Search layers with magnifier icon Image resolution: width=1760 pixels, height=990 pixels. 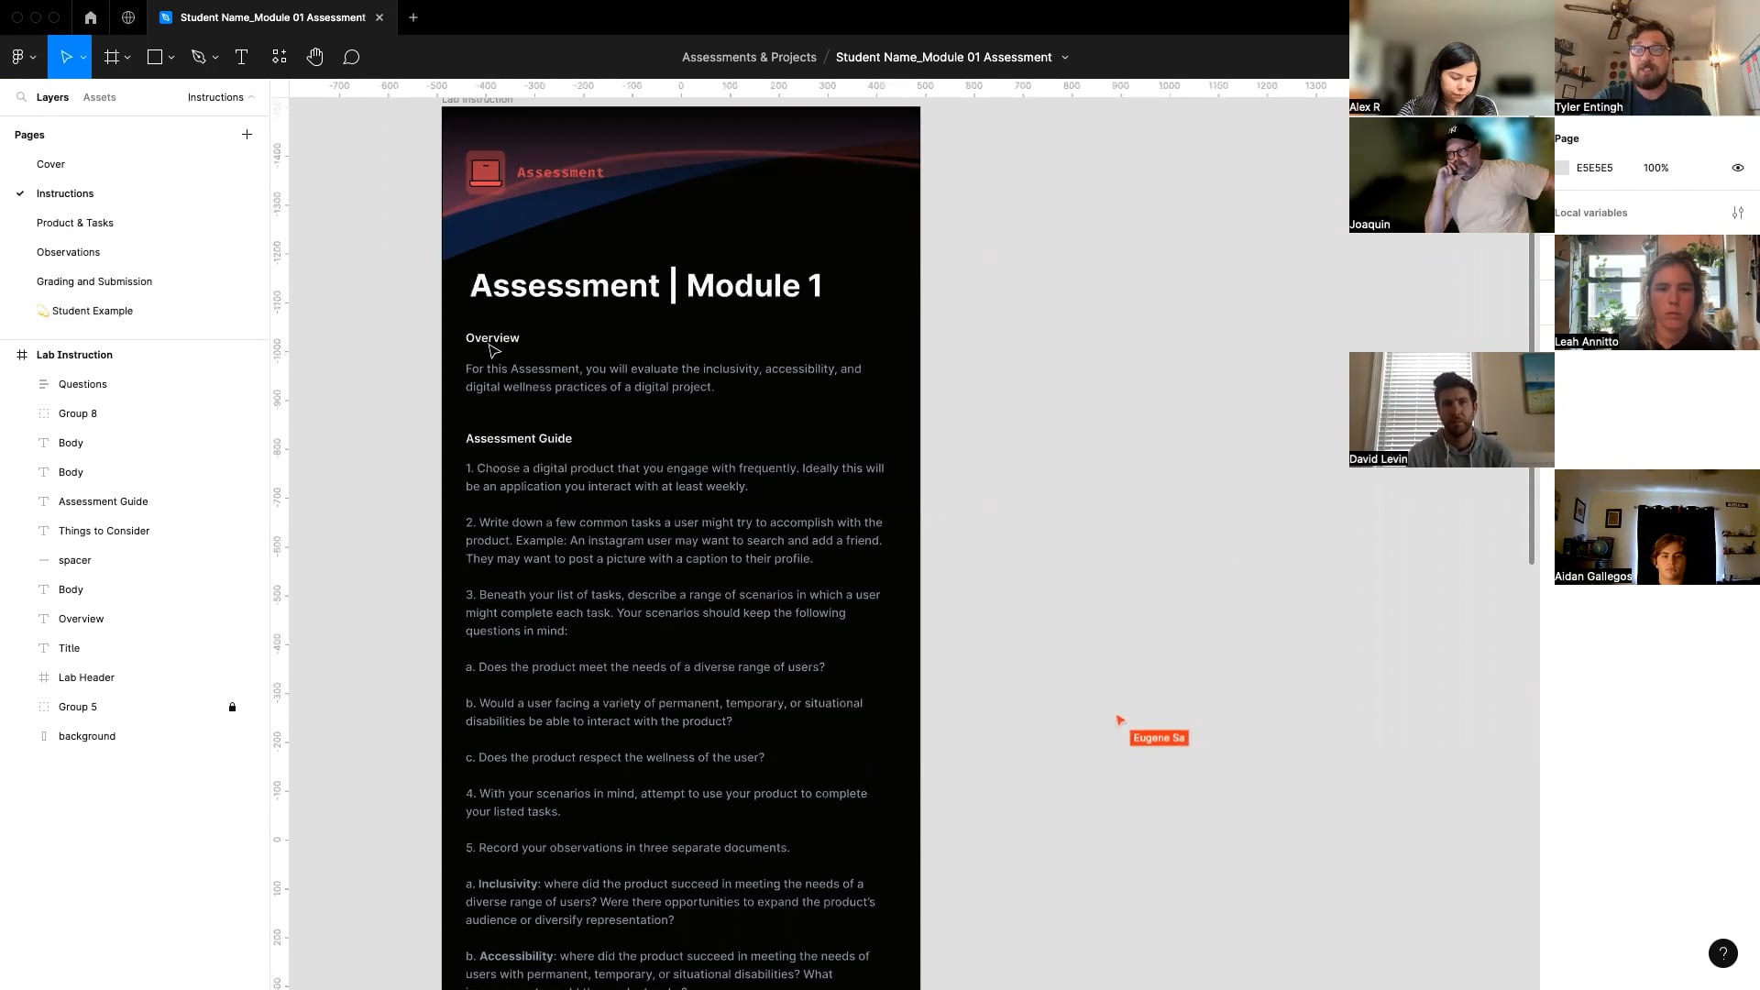20,96
